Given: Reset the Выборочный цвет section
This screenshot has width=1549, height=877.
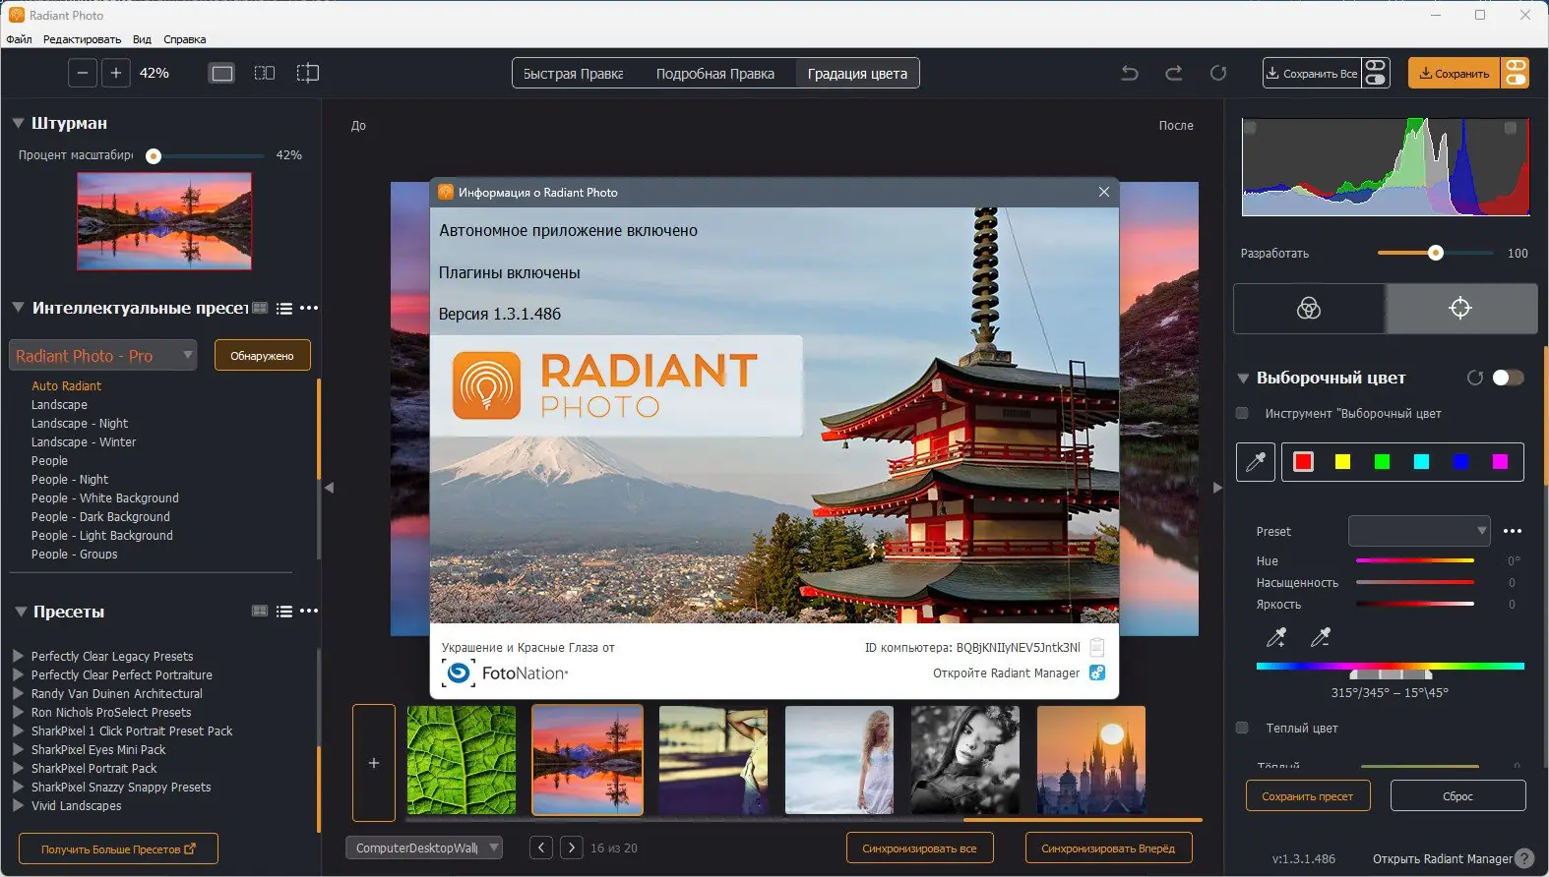Looking at the screenshot, I should [1475, 378].
